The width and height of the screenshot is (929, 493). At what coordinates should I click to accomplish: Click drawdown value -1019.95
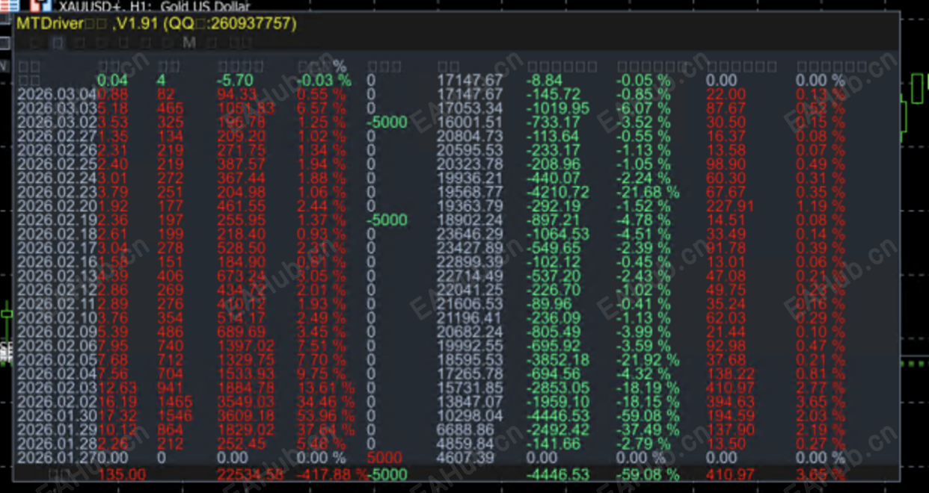point(558,108)
